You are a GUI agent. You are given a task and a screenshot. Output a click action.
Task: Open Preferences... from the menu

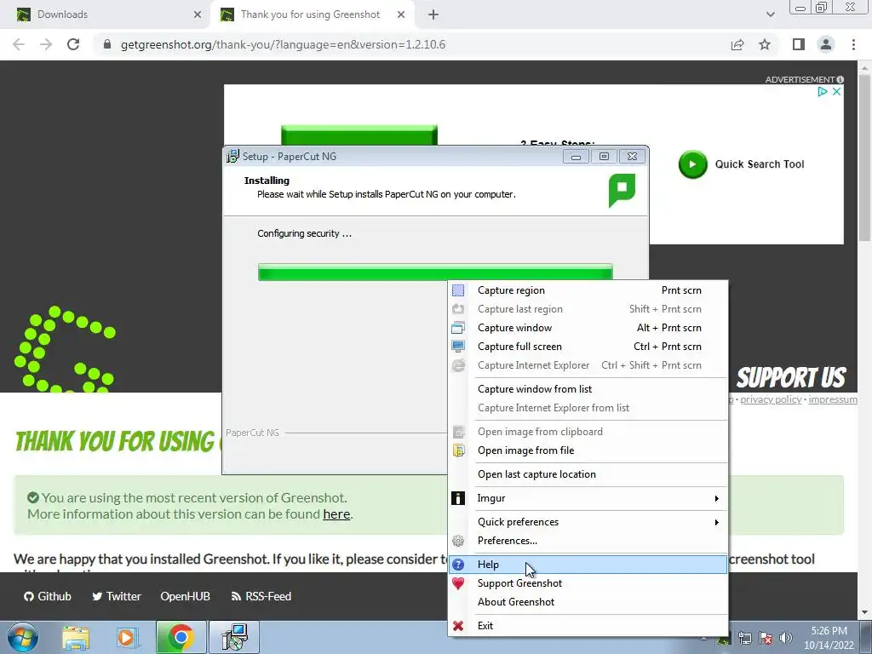click(588, 541)
